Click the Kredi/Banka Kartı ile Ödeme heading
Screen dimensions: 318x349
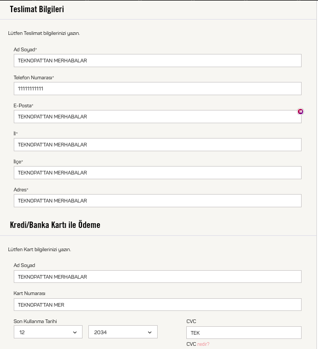click(x=55, y=225)
